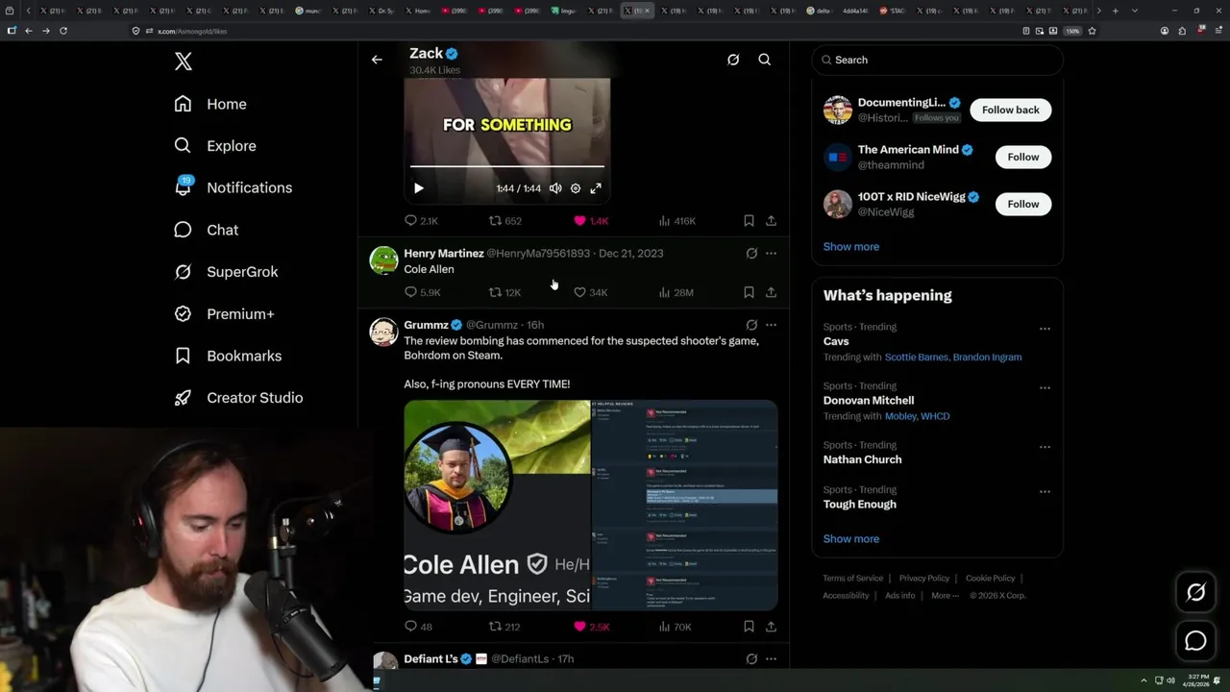This screenshot has height=692, width=1230.
Task: Show more who-to-follow suggestions
Action: [x=850, y=247]
